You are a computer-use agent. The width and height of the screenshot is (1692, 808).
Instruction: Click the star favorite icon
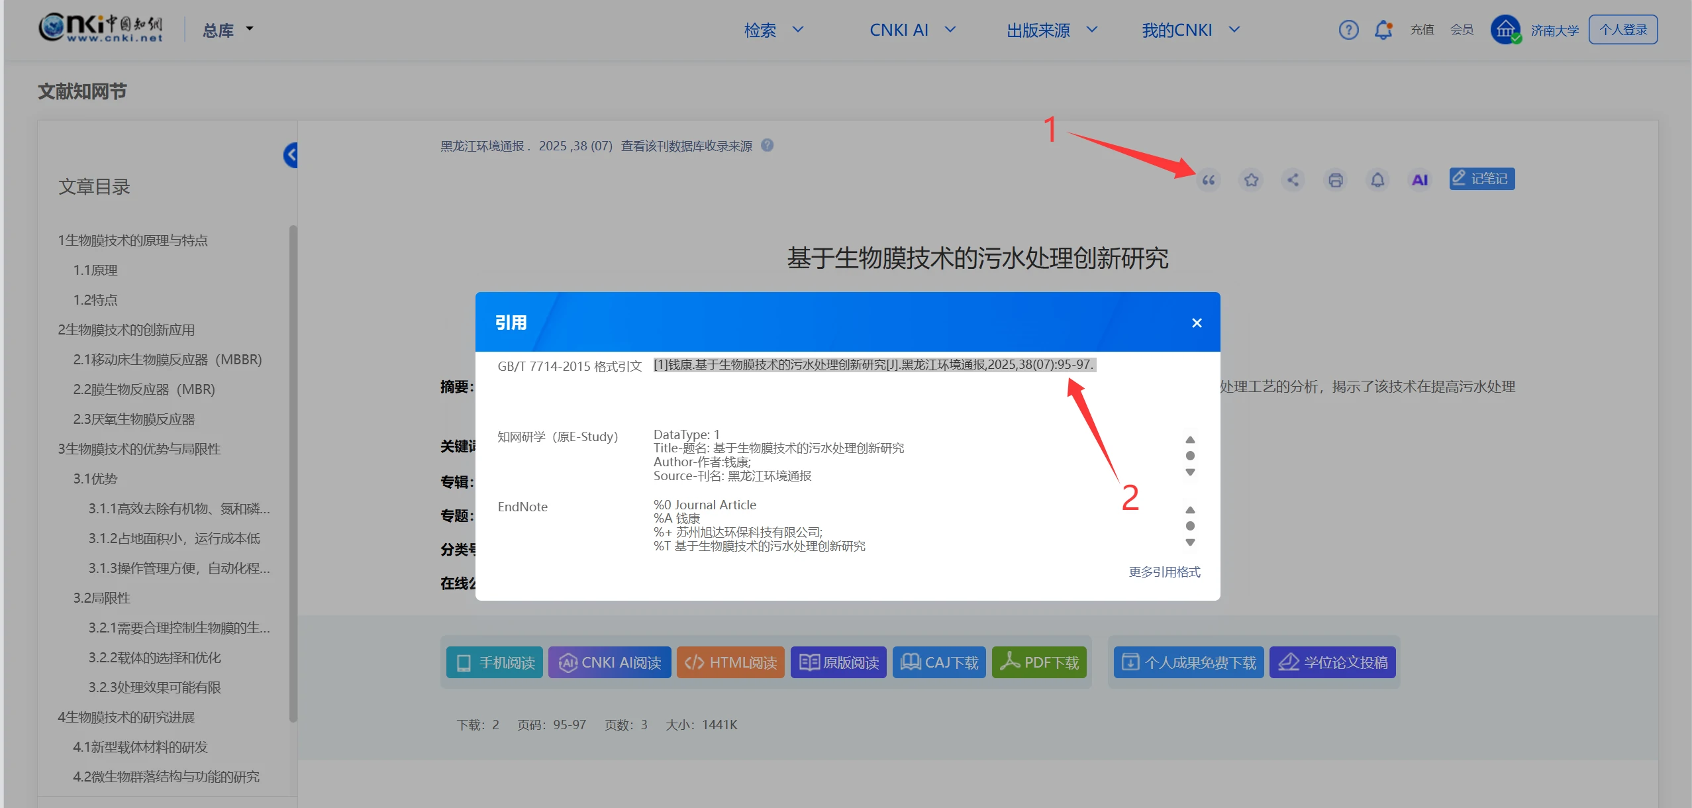(1251, 180)
